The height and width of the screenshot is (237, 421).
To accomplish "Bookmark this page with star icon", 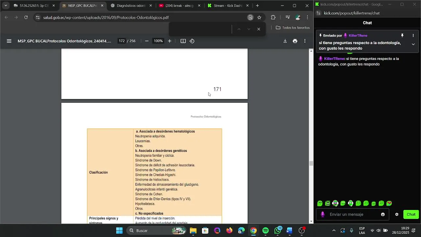I will [x=259, y=17].
